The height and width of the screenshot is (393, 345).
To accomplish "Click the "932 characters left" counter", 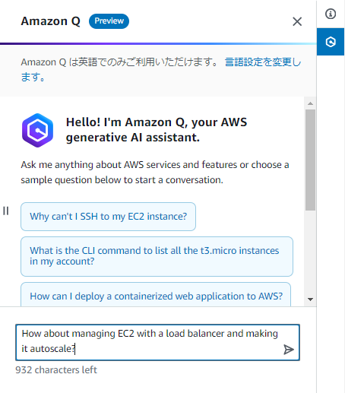I will (56, 370).
